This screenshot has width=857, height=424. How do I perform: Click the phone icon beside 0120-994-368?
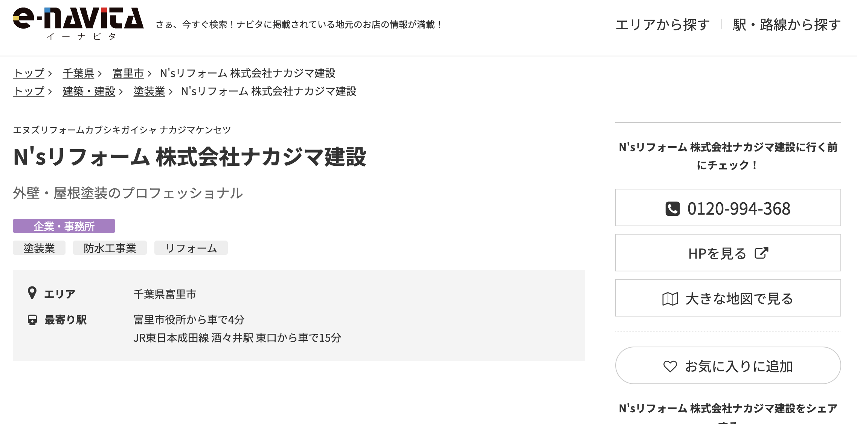(x=672, y=209)
